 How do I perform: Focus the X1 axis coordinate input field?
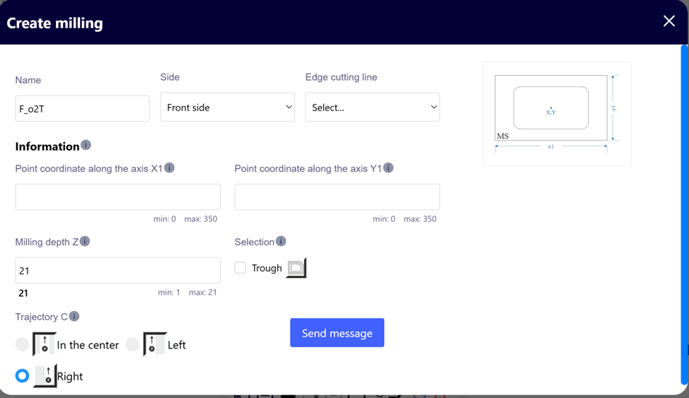(117, 197)
